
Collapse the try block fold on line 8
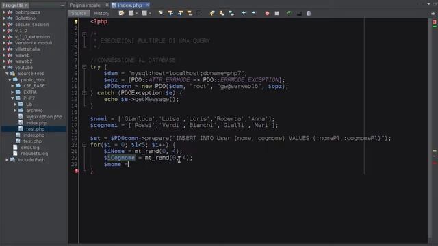coord(84,67)
